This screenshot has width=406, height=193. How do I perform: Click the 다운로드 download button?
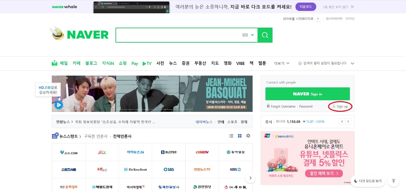tap(306, 7)
